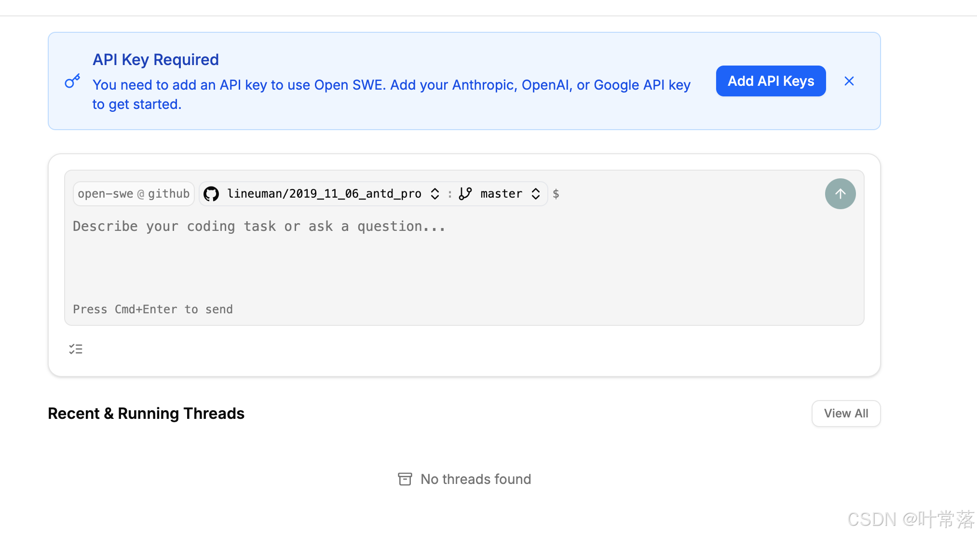Click the chevron next to the repository name

coord(435,194)
